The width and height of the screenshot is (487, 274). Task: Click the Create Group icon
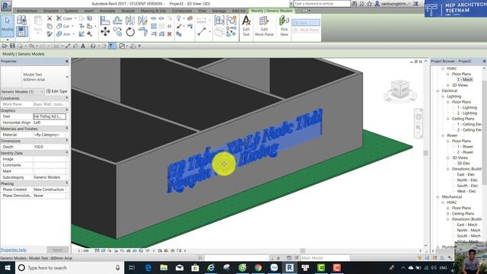point(231,21)
